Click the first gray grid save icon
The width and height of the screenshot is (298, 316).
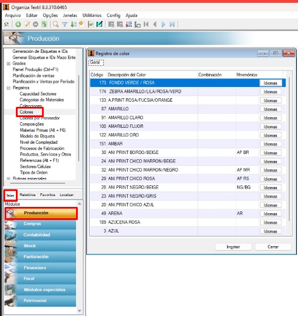111,24
